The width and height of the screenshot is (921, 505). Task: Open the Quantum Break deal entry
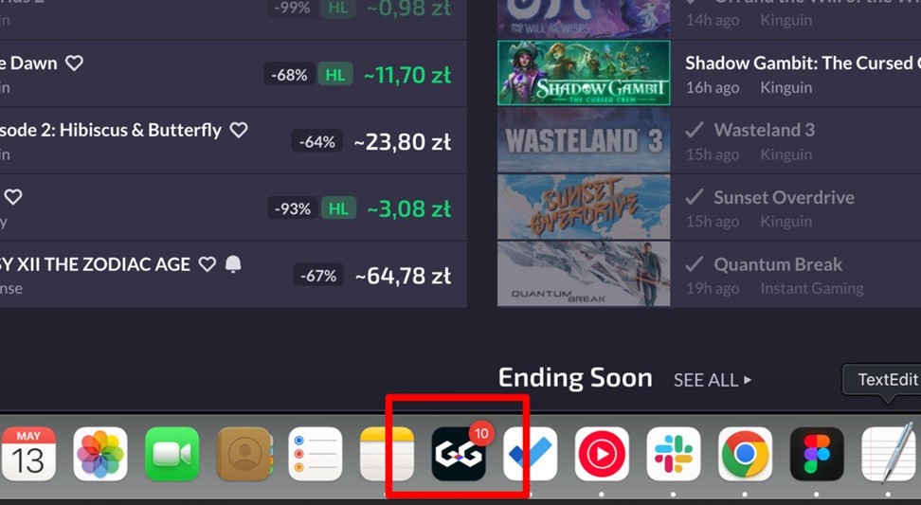point(709,274)
